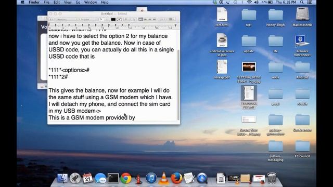Click right margin marker on ruler
333x187 pixels.
tap(175, 25)
